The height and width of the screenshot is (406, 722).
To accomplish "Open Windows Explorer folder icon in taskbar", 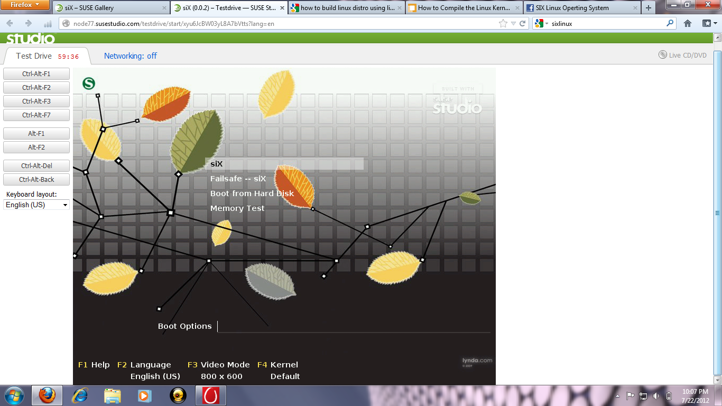I will 113,395.
